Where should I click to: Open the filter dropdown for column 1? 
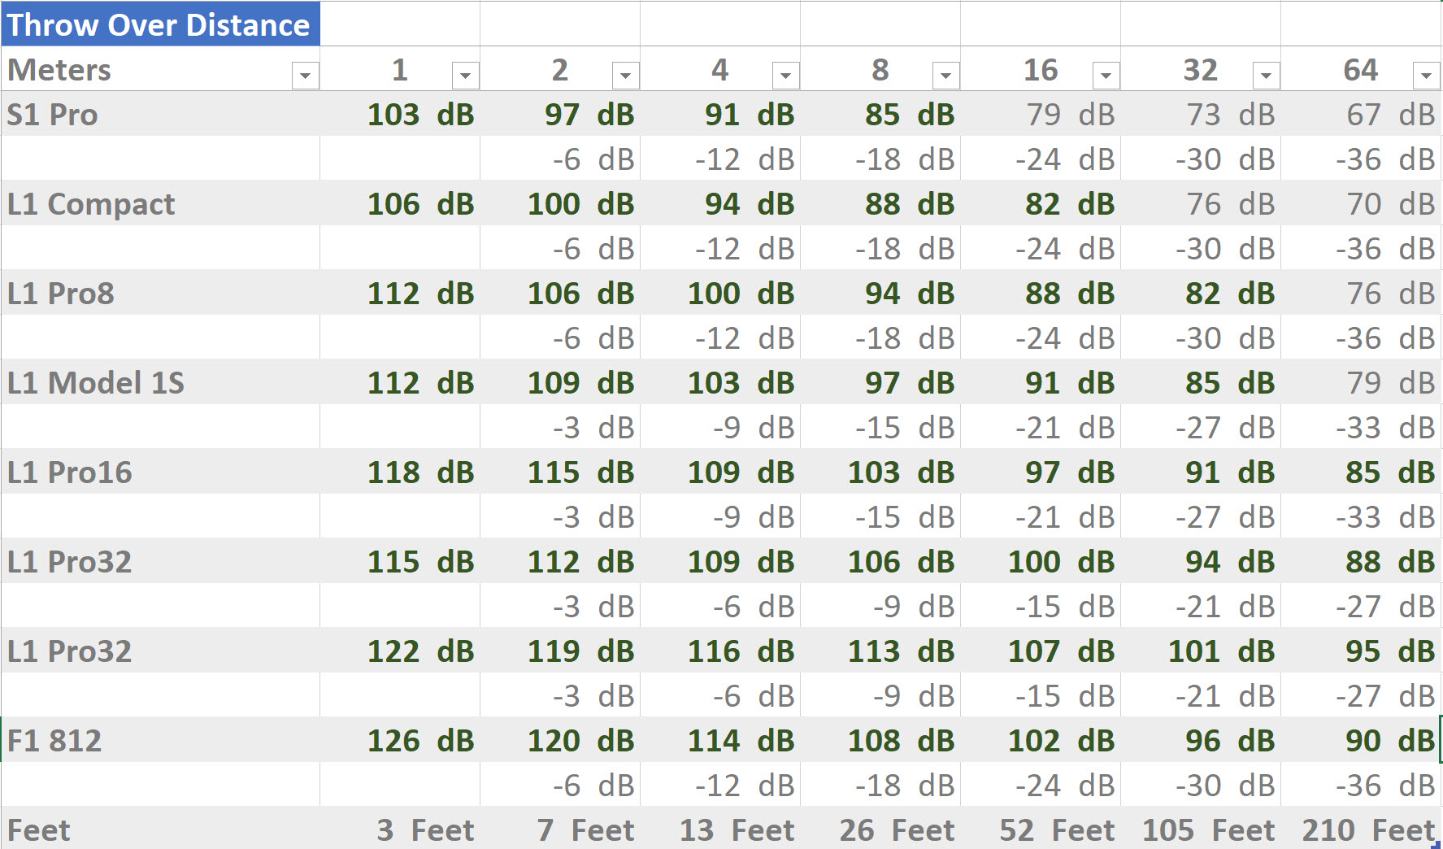[465, 76]
